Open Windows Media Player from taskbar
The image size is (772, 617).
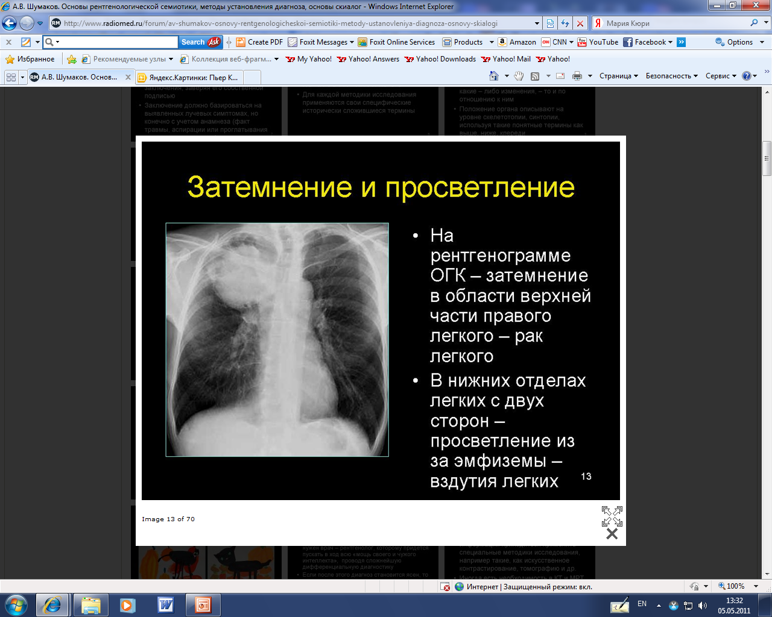pos(127,605)
